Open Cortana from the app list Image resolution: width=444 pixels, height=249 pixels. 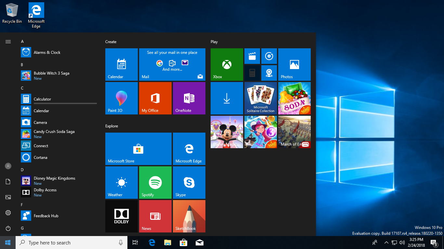[59, 158]
